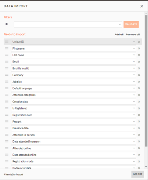Click the drag handle beside Job title
This screenshot has width=148, height=180.
(x=7, y=82)
